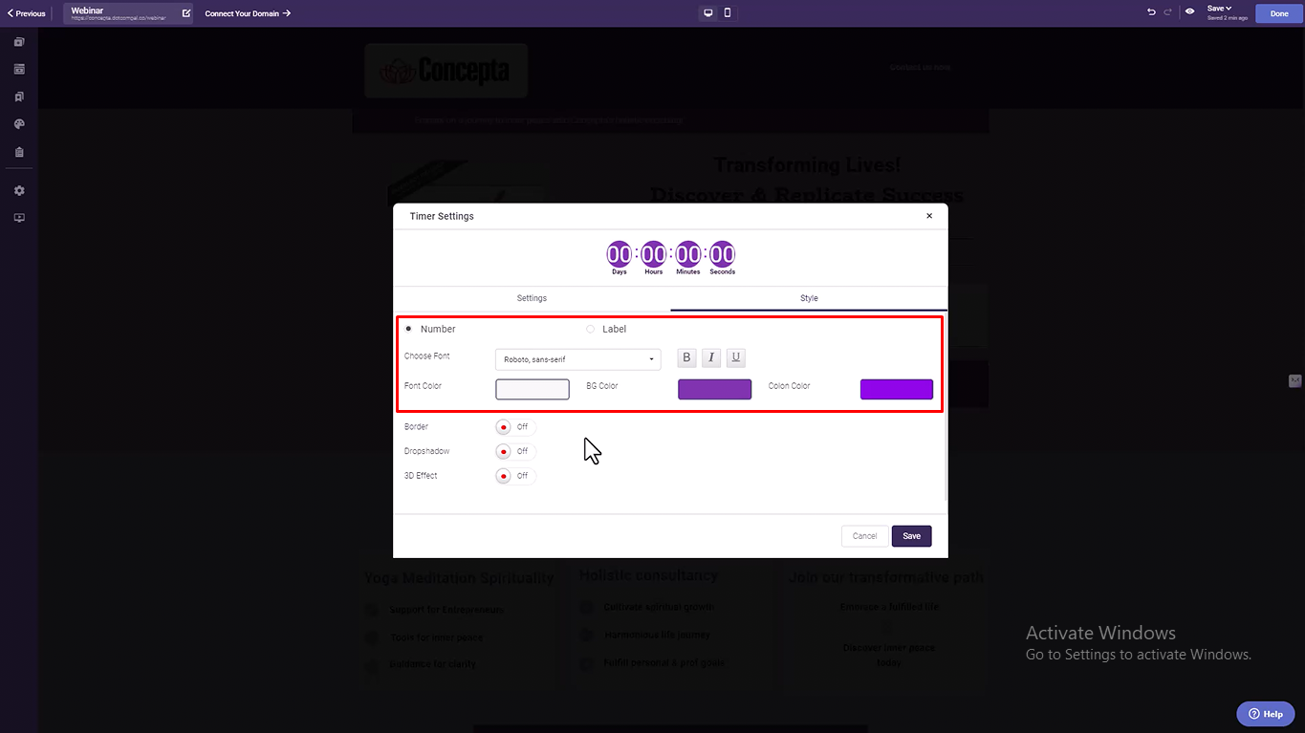Expand the Save dropdown in top bar
1305x733 pixels.
[1219, 9]
